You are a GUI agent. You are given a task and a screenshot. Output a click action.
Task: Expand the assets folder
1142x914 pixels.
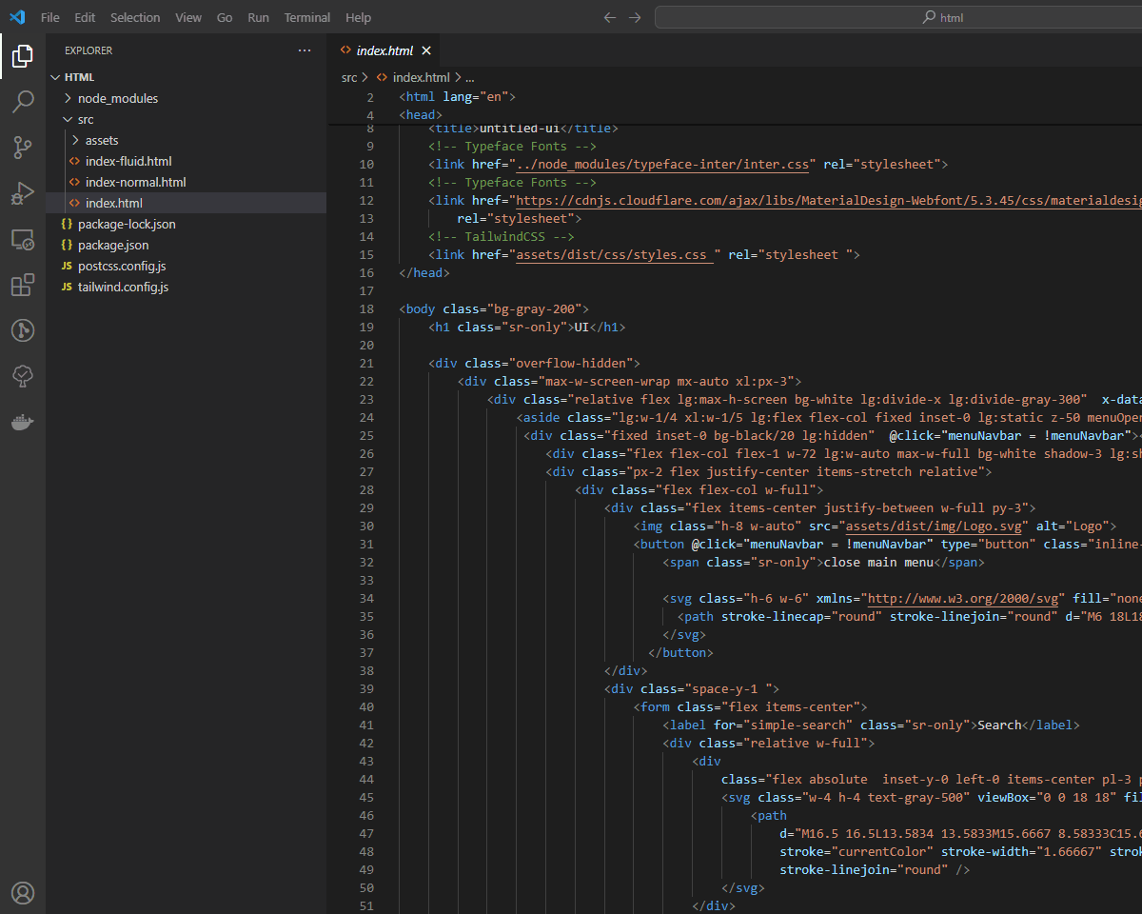[x=102, y=140]
